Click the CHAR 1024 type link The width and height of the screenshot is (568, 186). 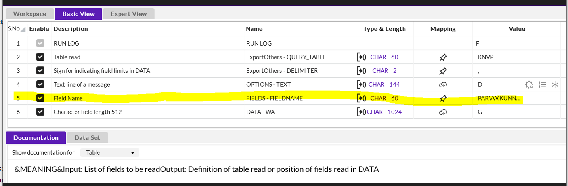pos(384,112)
